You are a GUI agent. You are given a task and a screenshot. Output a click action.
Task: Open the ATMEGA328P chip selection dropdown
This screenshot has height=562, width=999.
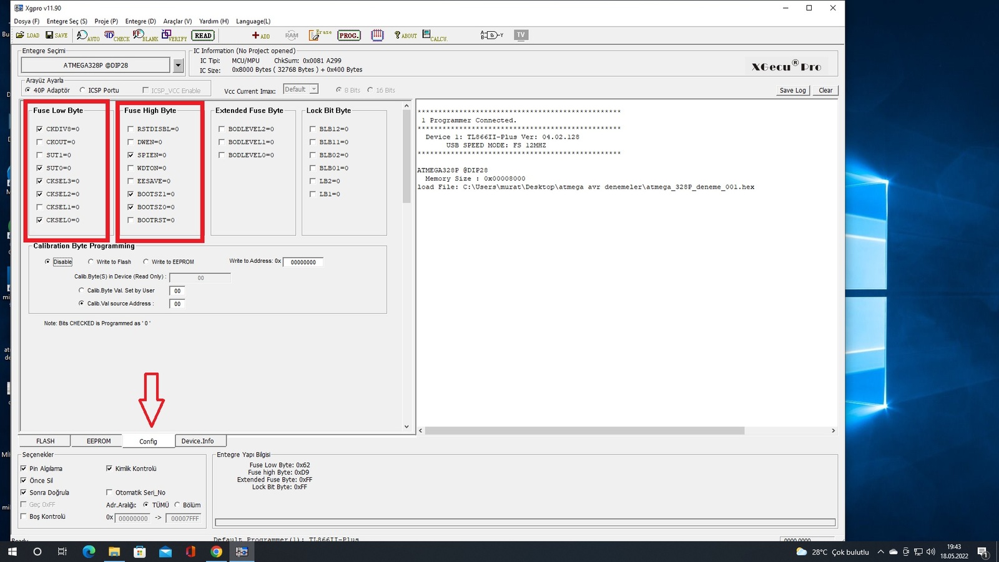pos(178,65)
